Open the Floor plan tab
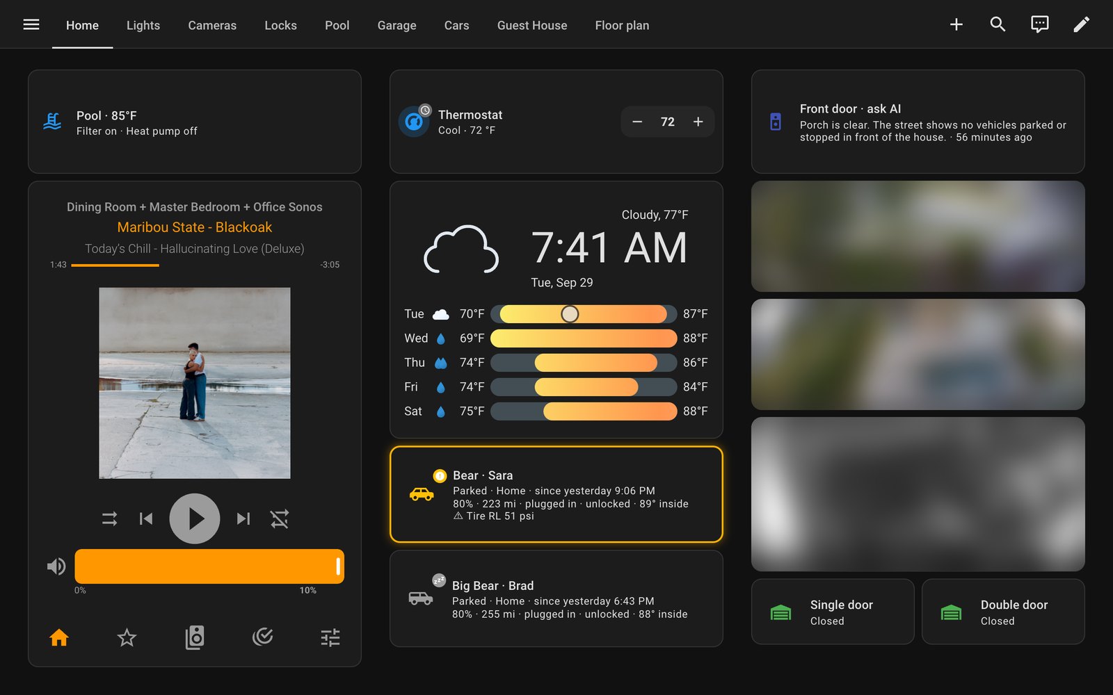Viewport: 1113px width, 695px height. 622,25
